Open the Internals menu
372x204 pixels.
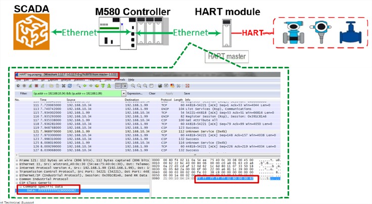pos(120,79)
